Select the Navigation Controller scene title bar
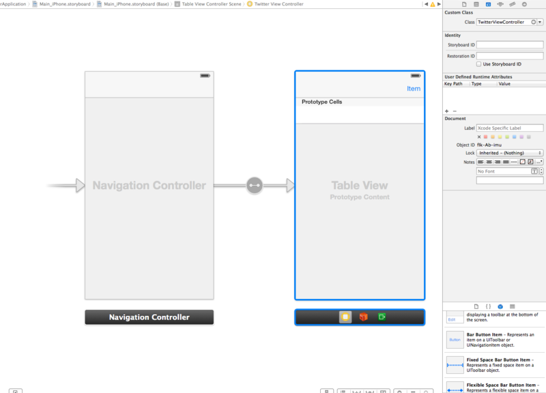This screenshot has height=393, width=546. [x=149, y=317]
